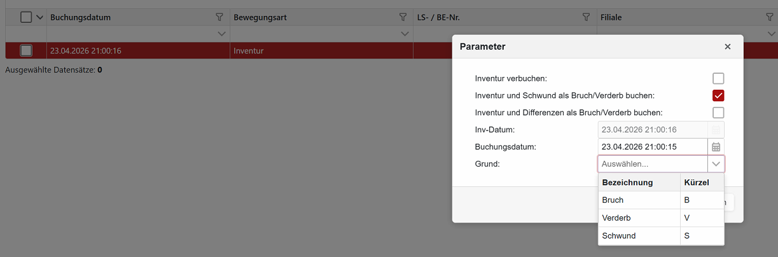Open the Buchungsdatum calendar picker
778x257 pixels.
pyautogui.click(x=716, y=147)
